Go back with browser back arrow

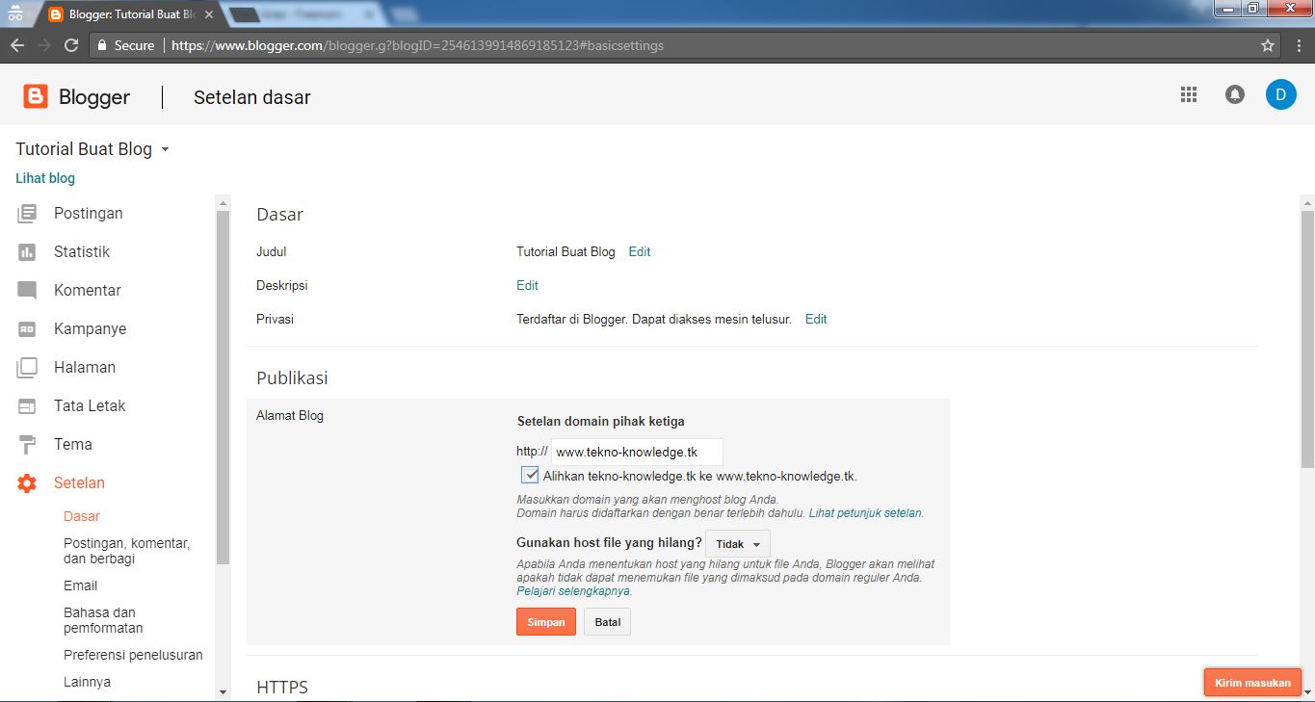[17, 45]
